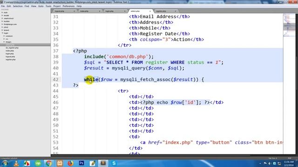
Task: Open index.php from the sidebar file list
Action: tap(10, 51)
